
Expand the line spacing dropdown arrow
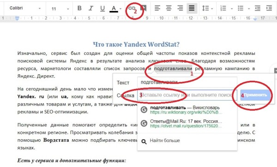[212, 9]
